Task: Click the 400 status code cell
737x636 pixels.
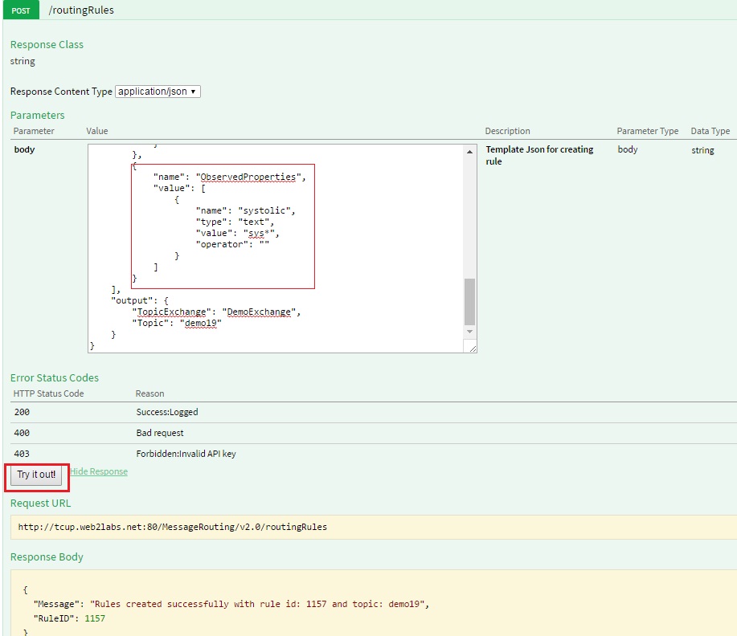Action: [x=22, y=433]
